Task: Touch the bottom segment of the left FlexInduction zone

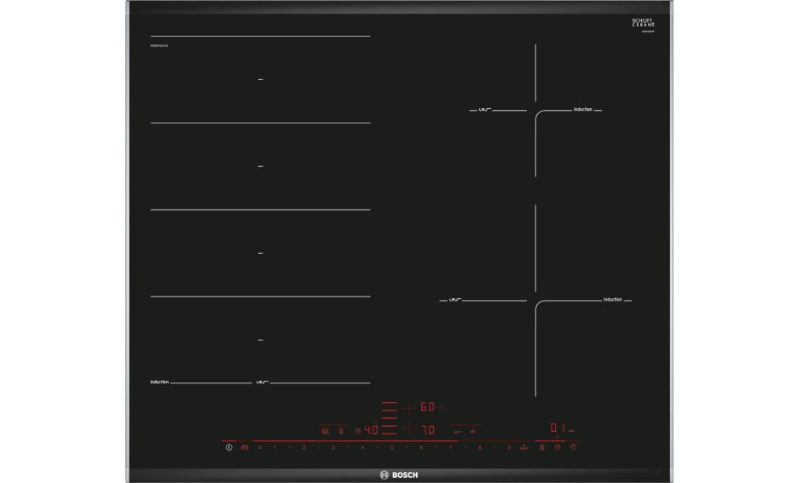Action: (x=261, y=340)
